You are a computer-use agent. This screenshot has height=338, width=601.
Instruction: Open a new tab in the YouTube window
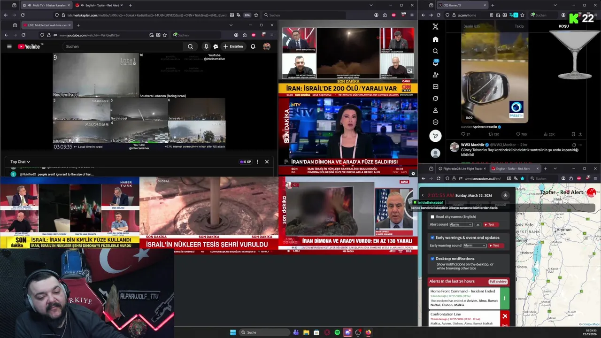pyautogui.click(x=78, y=25)
